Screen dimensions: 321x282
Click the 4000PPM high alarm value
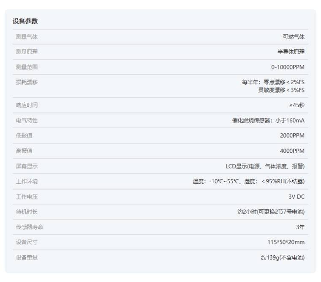tap(292, 151)
